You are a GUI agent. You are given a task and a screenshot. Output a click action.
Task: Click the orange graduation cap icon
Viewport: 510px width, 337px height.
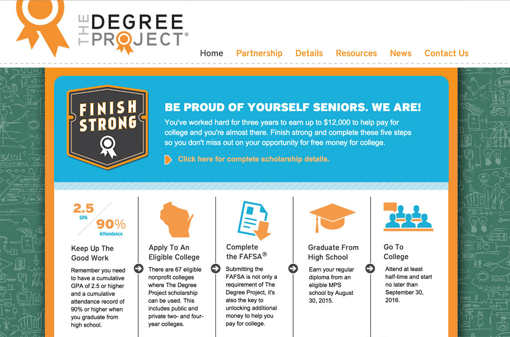pyautogui.click(x=332, y=218)
